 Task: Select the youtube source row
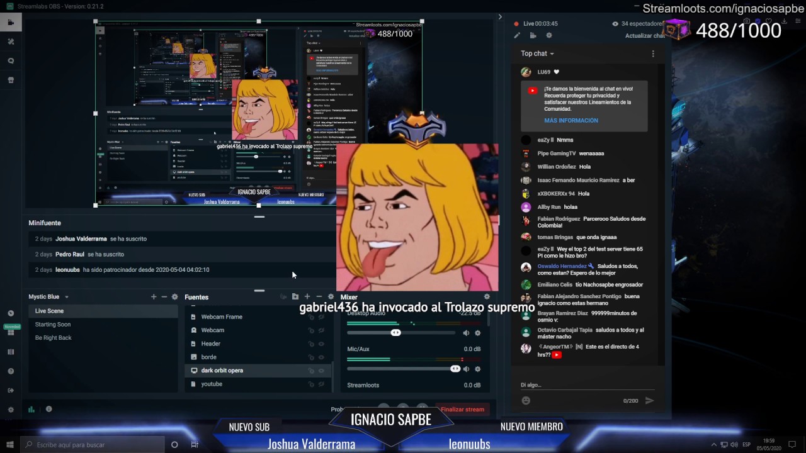click(258, 384)
